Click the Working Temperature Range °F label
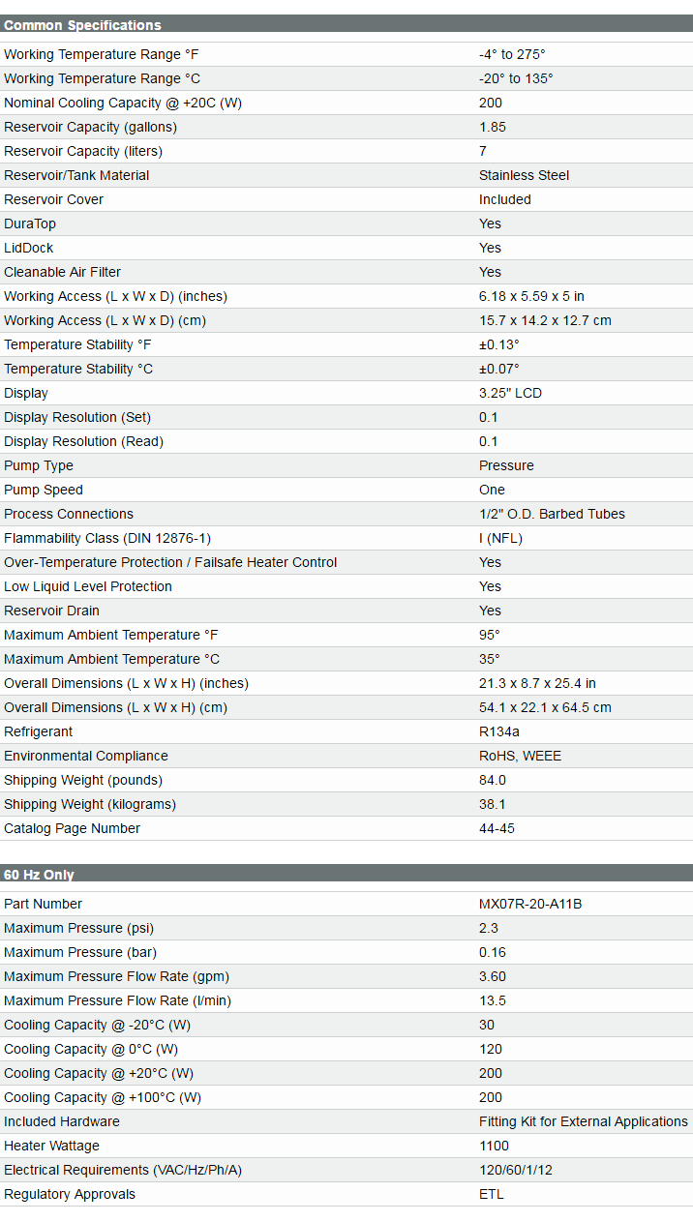The image size is (693, 1222). [101, 54]
